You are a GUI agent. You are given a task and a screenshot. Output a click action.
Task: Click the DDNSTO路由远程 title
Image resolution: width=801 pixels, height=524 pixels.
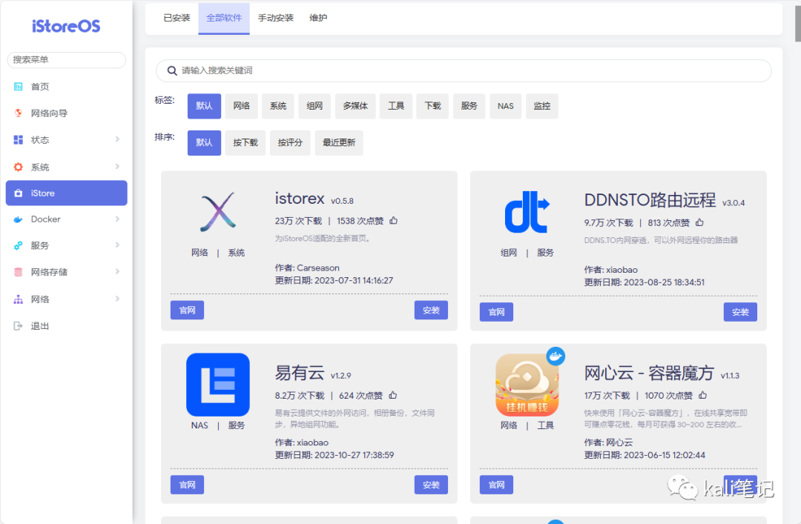coord(650,199)
